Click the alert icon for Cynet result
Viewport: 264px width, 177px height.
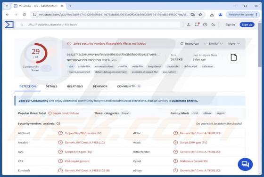click(175, 161)
